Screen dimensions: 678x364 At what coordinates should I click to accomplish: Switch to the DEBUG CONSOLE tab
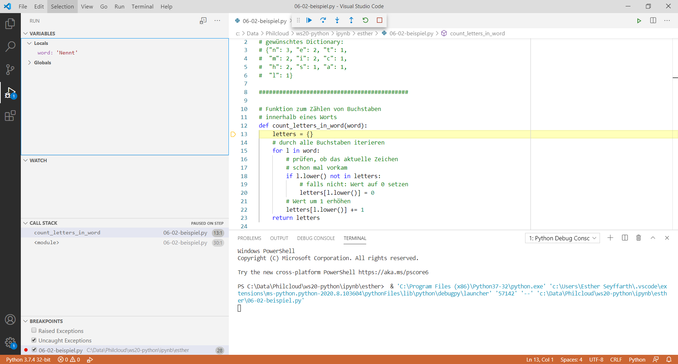pyautogui.click(x=316, y=238)
